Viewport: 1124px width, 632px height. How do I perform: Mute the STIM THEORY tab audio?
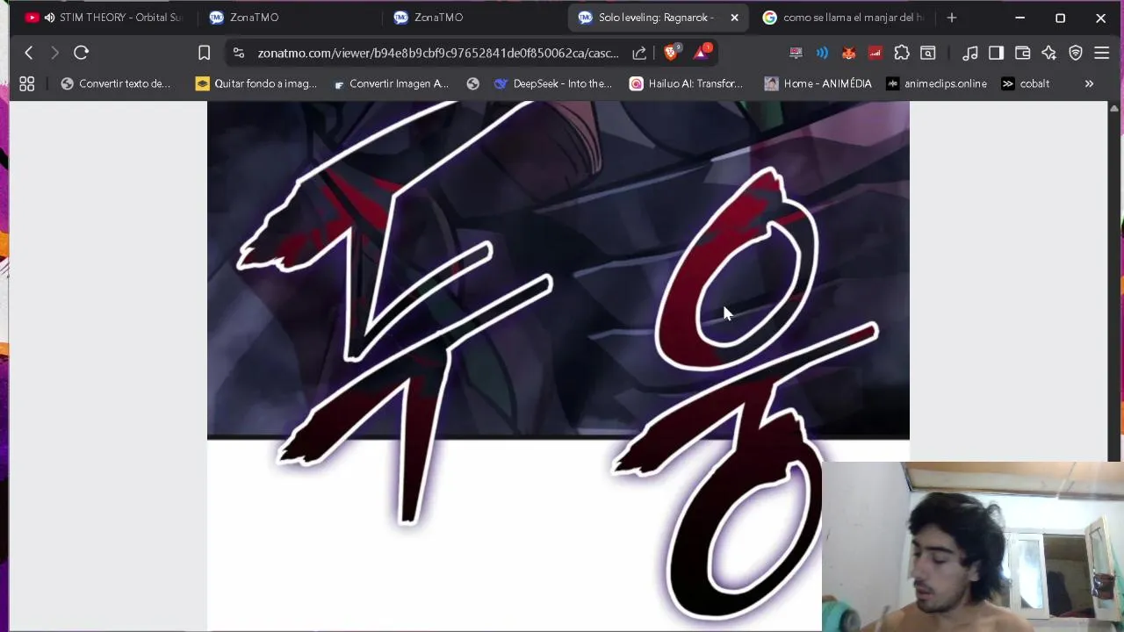tap(49, 18)
